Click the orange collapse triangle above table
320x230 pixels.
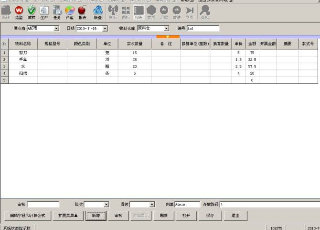click(x=168, y=36)
